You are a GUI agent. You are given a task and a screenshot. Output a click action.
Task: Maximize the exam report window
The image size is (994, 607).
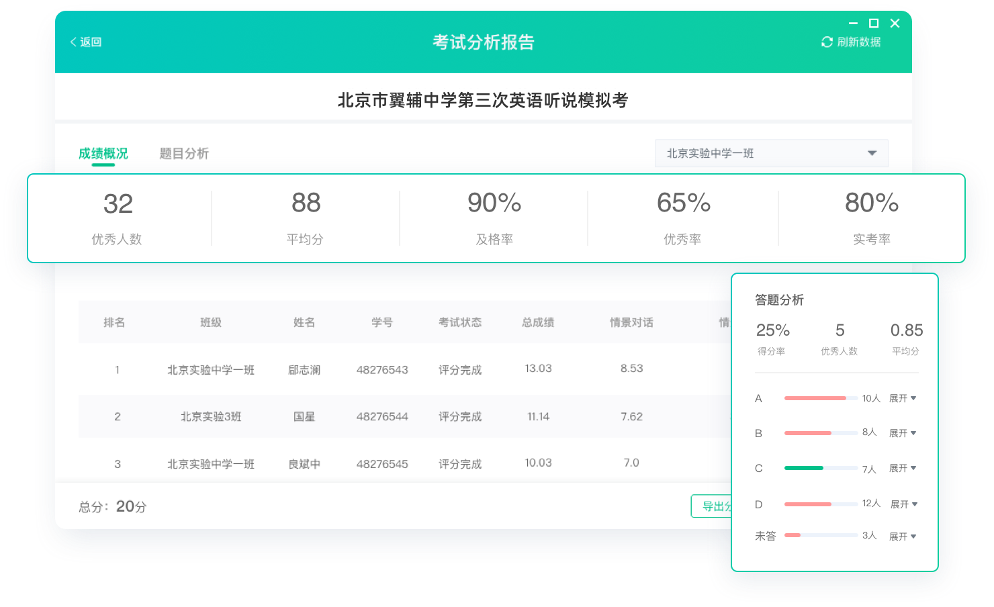(x=874, y=24)
